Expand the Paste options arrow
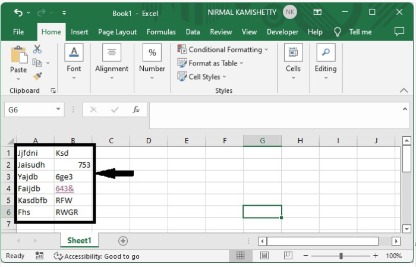416x267 pixels. click(x=18, y=79)
